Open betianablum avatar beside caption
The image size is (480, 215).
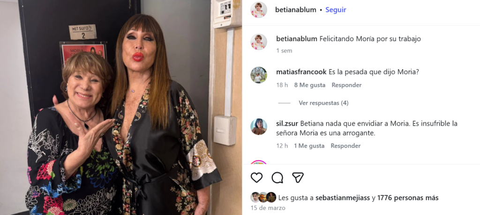click(x=259, y=42)
